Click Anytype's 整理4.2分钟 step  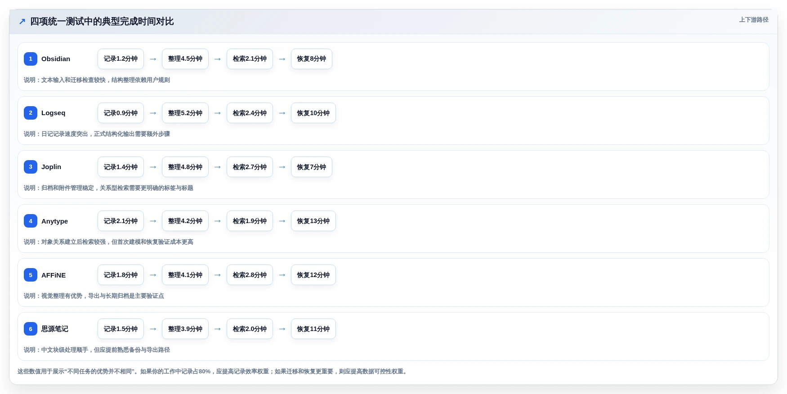tap(185, 221)
